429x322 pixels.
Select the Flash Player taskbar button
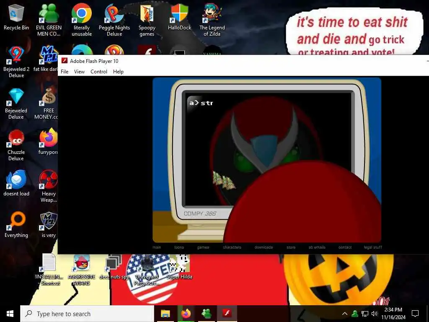[x=227, y=314]
